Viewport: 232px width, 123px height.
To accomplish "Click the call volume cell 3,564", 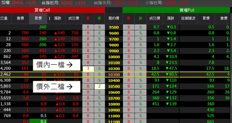I will [5, 62].
